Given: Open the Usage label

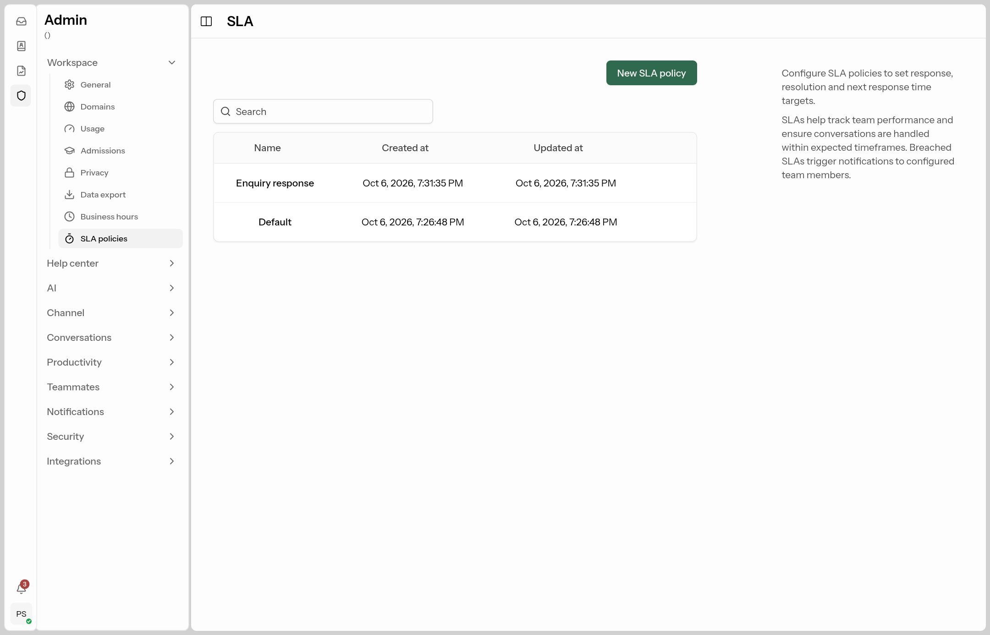Looking at the screenshot, I should 93,129.
